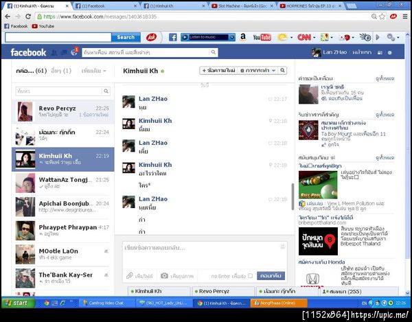The image size is (412, 322).
Task: Click search magnifier in Facebook search bar
Action: (214, 52)
